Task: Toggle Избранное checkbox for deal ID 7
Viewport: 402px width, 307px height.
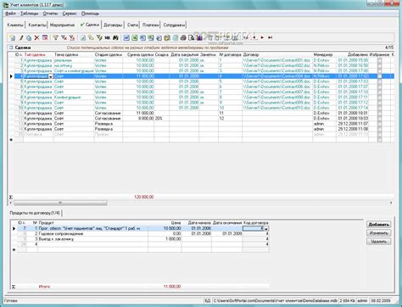Action: coord(379,92)
